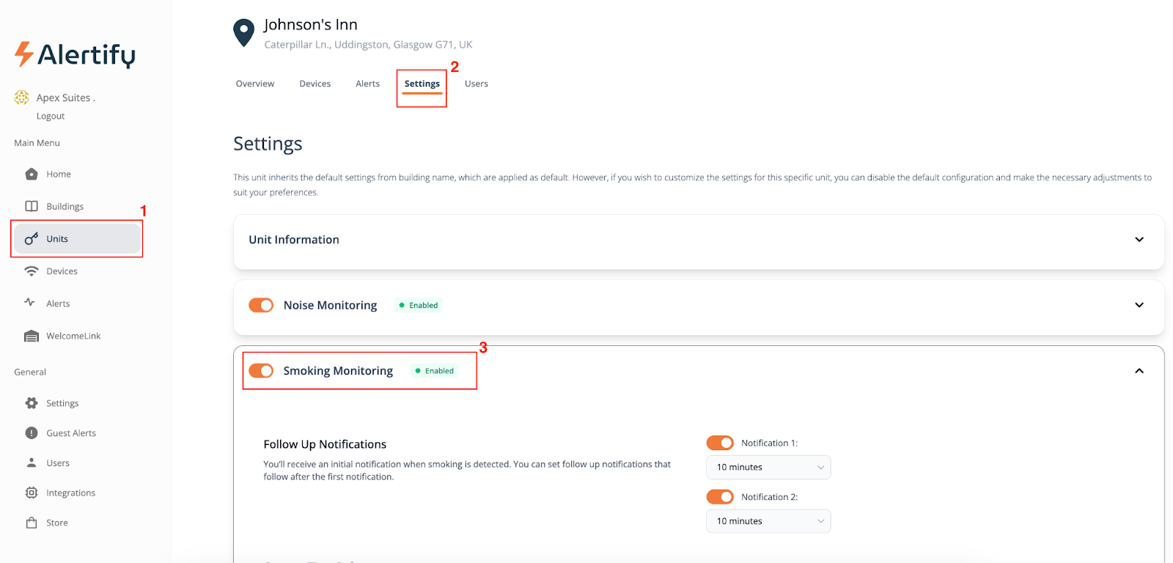Open general Settings gear icon

(x=32, y=403)
